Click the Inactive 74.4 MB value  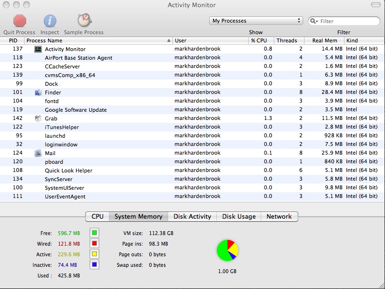67,265
